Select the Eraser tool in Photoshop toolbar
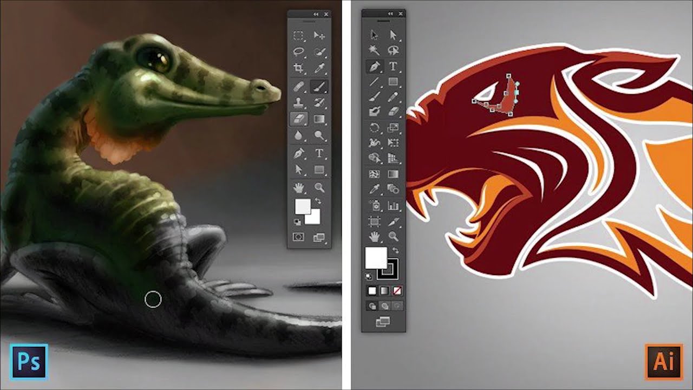 point(299,118)
